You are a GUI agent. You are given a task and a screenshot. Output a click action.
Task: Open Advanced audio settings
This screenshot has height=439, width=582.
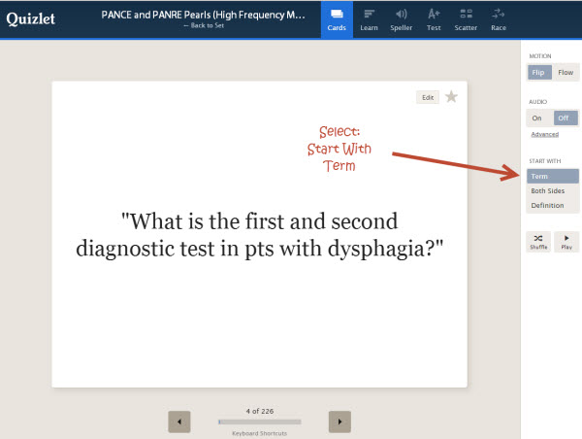point(544,134)
